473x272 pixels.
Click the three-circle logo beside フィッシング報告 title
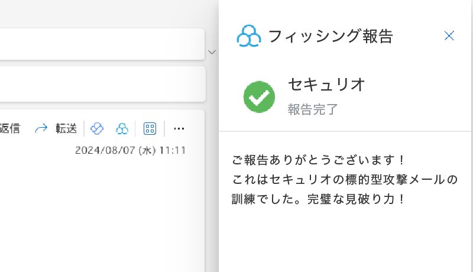(249, 36)
